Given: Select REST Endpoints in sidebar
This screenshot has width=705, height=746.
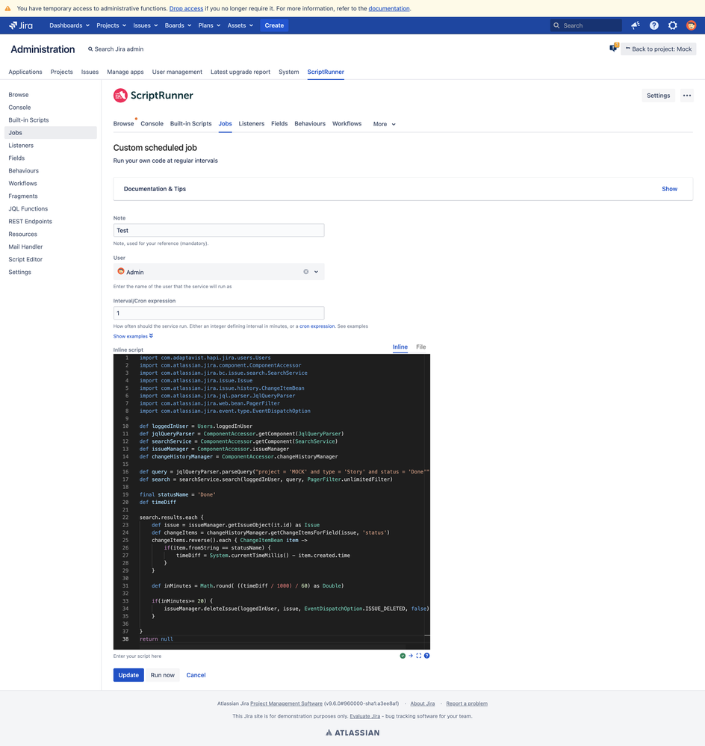Looking at the screenshot, I should tap(30, 222).
